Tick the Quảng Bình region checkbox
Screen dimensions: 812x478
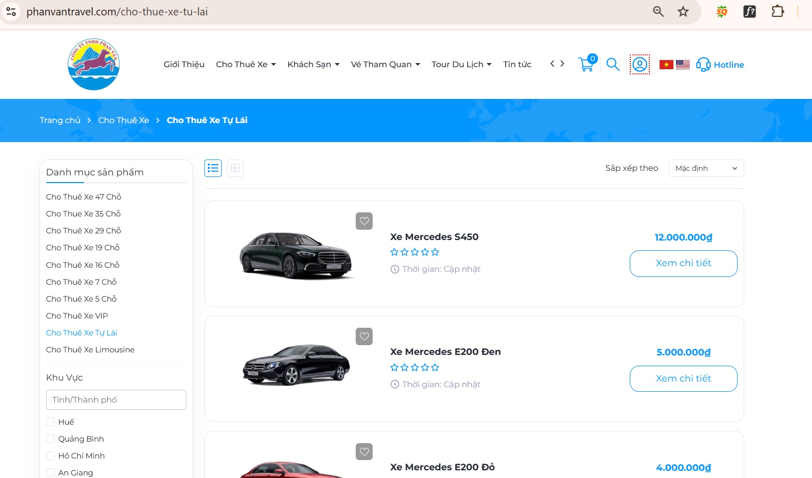click(50, 439)
